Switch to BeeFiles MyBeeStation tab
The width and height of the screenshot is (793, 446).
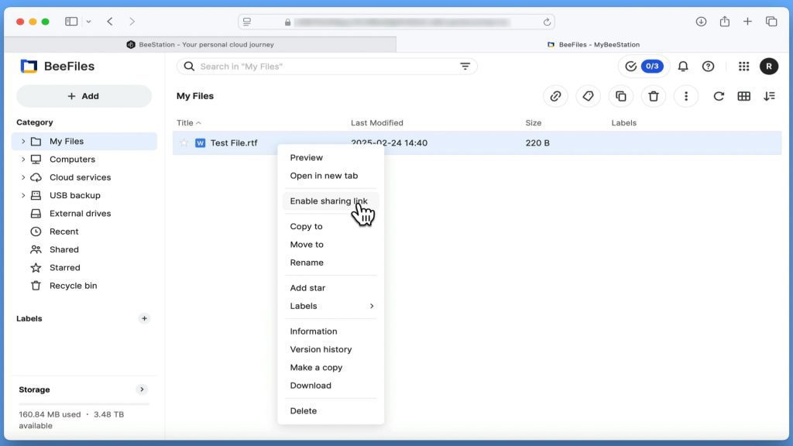[592, 44]
